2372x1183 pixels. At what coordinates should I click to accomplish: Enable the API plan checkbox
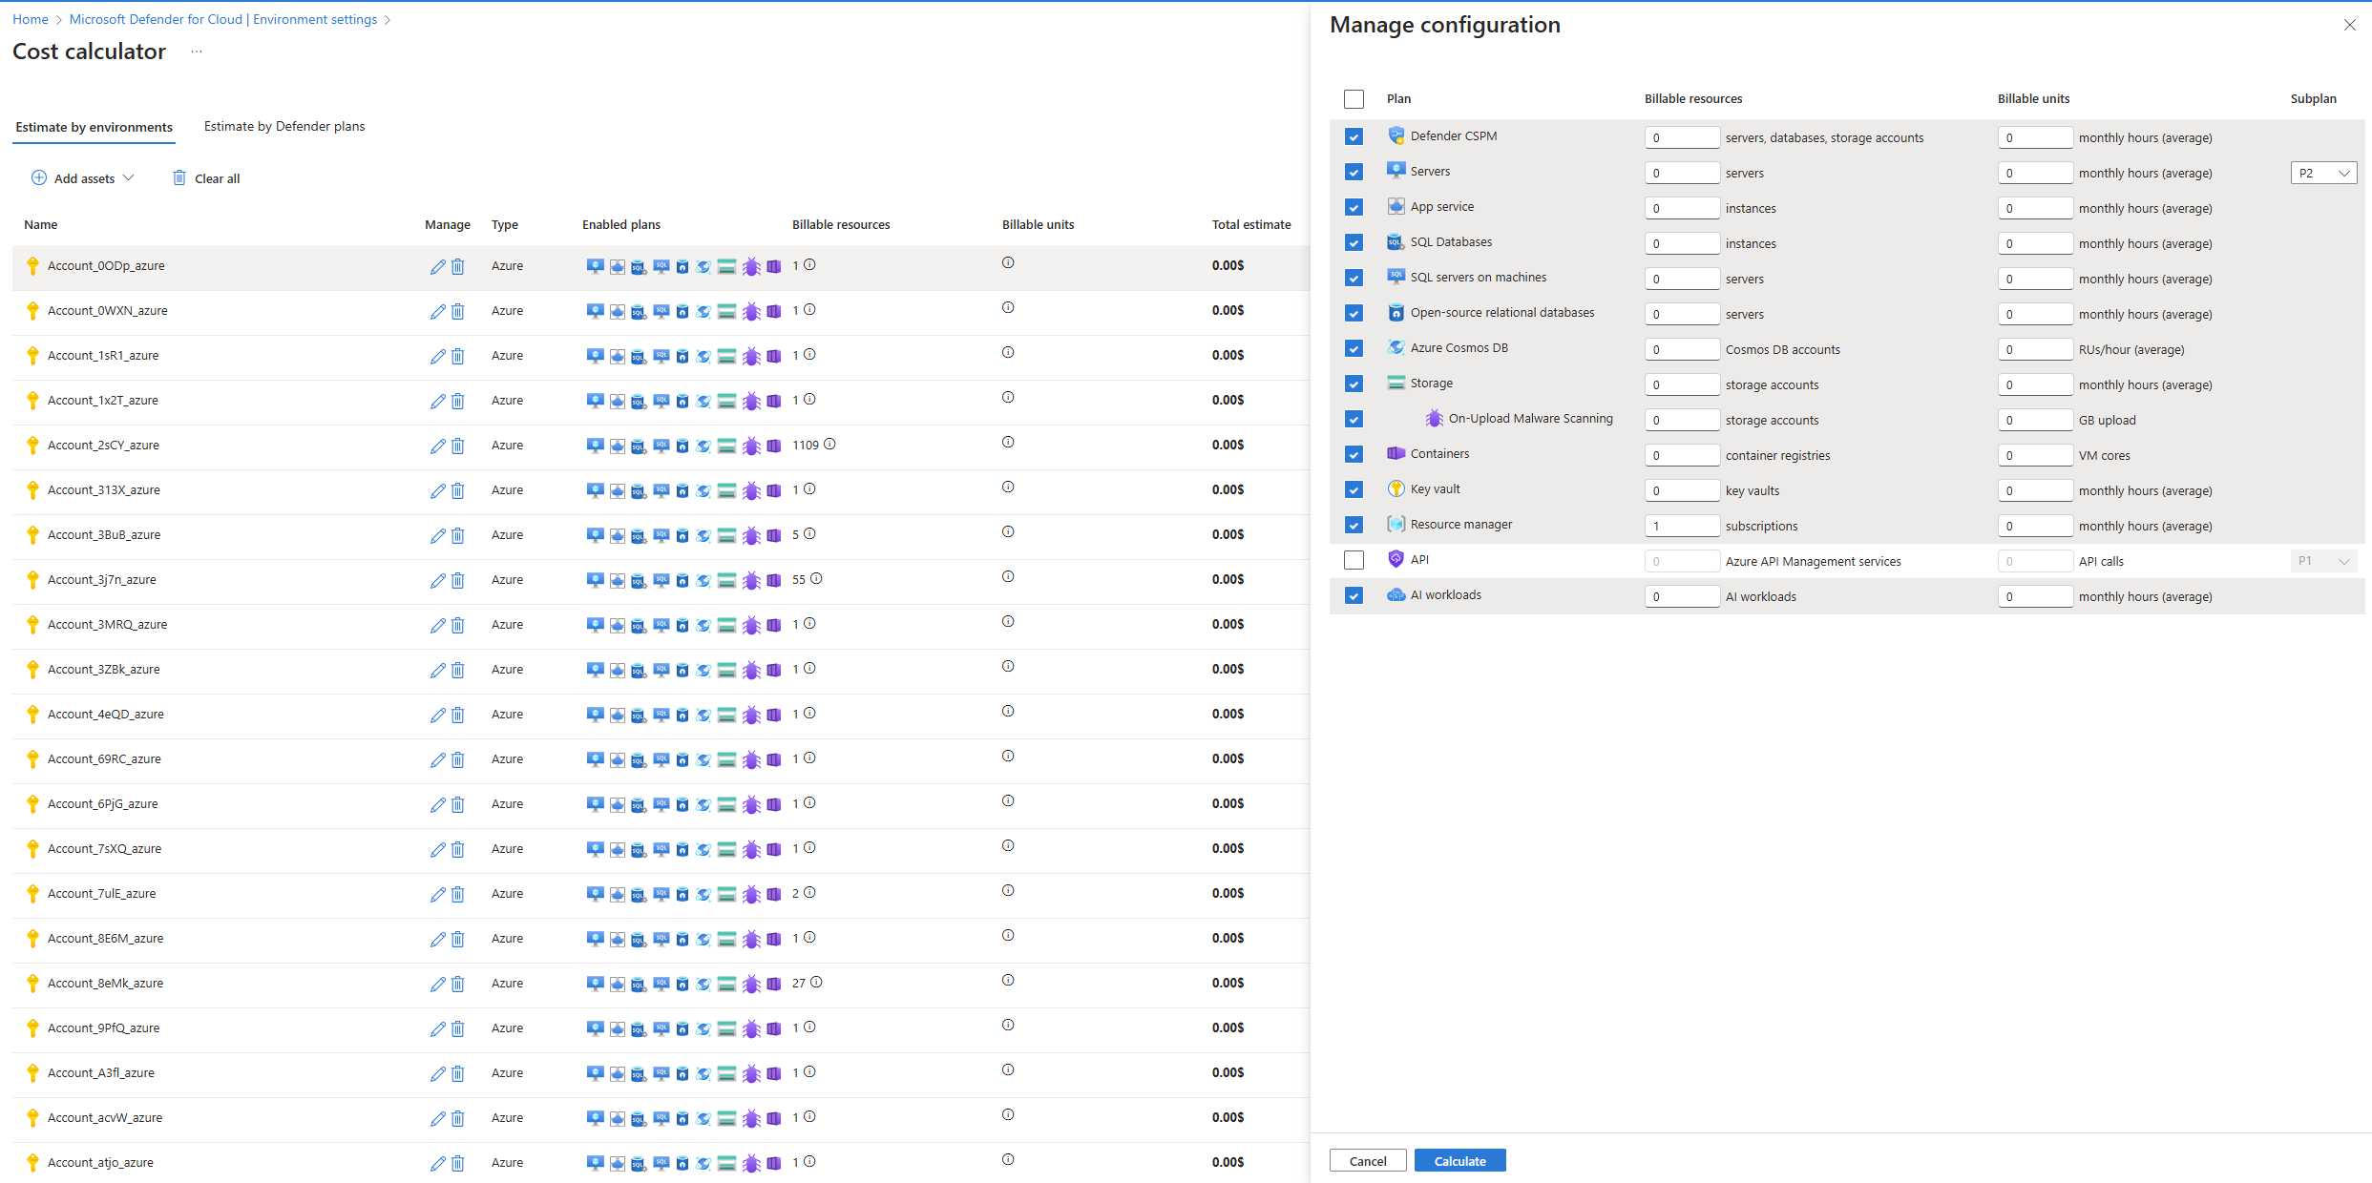pyautogui.click(x=1354, y=561)
